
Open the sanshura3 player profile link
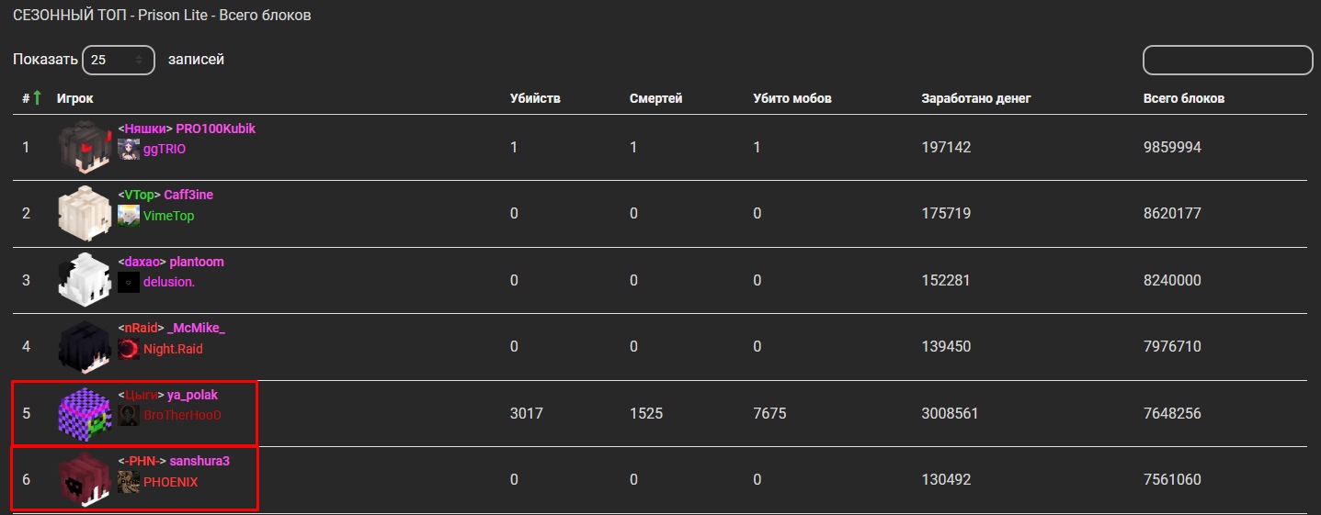pos(199,461)
